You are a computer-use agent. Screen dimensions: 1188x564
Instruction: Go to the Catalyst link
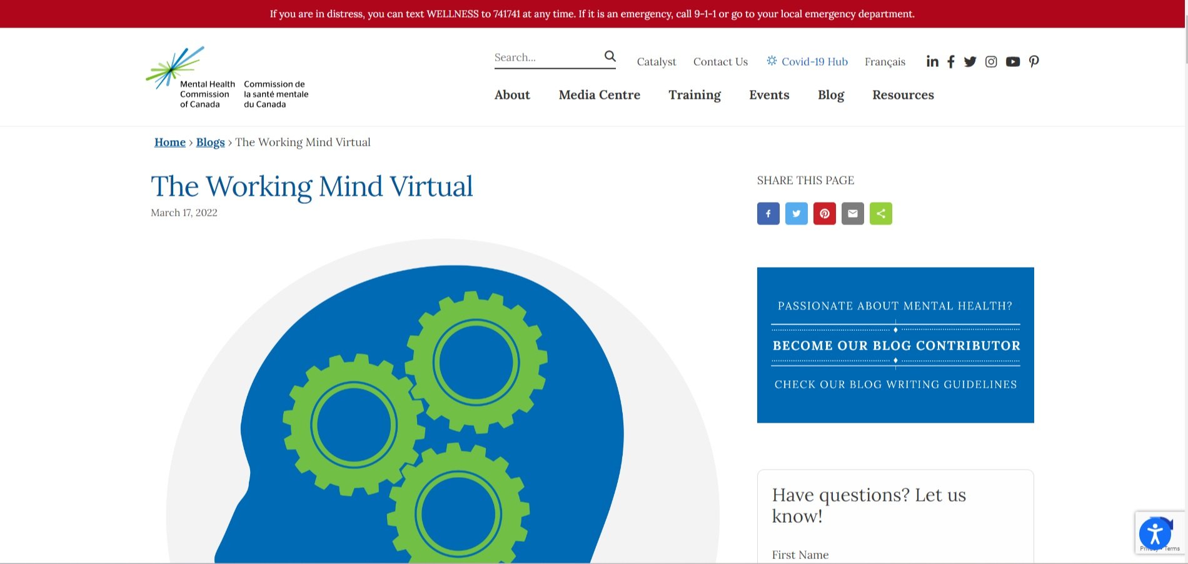[x=657, y=62]
